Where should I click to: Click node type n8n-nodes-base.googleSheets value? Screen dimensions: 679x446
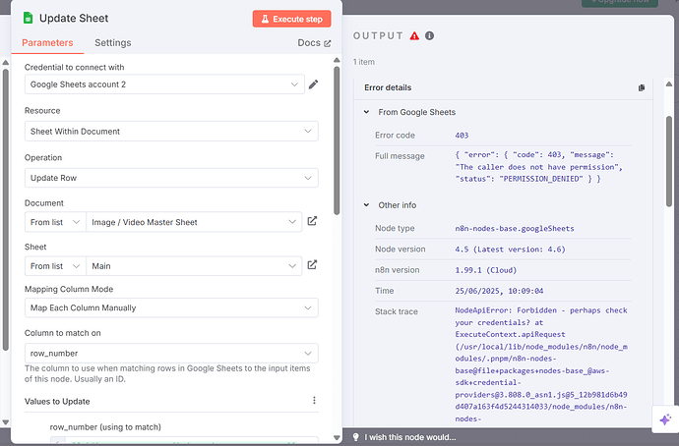pos(515,228)
